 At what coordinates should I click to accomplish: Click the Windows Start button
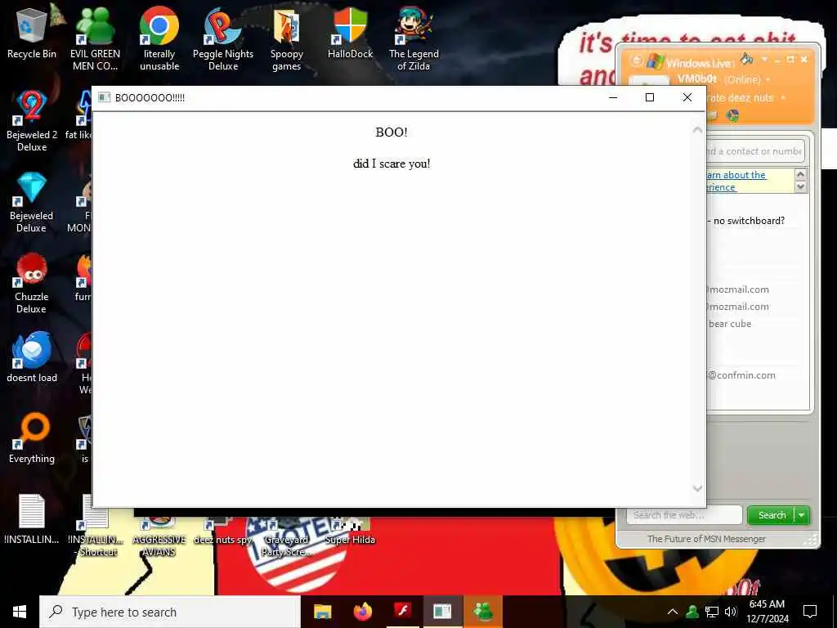pos(20,612)
